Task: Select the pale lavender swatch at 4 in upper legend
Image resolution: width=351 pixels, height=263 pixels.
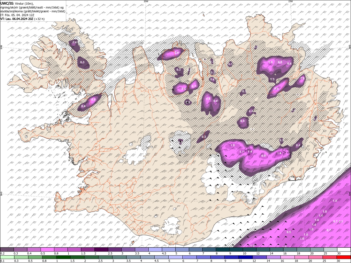Action: pyautogui.click(x=155, y=250)
